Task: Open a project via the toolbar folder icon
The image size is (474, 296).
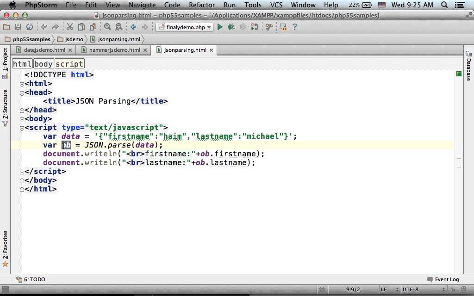Action: click(6, 27)
